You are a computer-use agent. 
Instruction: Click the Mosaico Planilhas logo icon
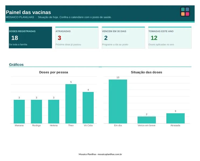click(185, 12)
